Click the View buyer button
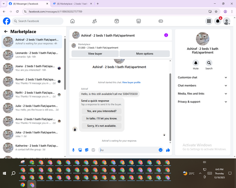This screenshot has height=188, width=236. click(x=95, y=54)
